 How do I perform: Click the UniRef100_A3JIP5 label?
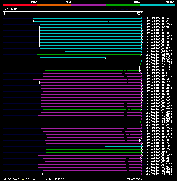click(159, 73)
